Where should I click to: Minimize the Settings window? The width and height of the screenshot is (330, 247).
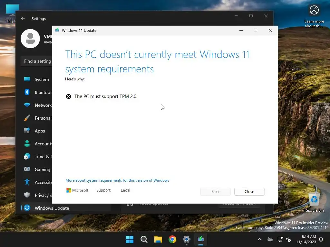point(236,16)
